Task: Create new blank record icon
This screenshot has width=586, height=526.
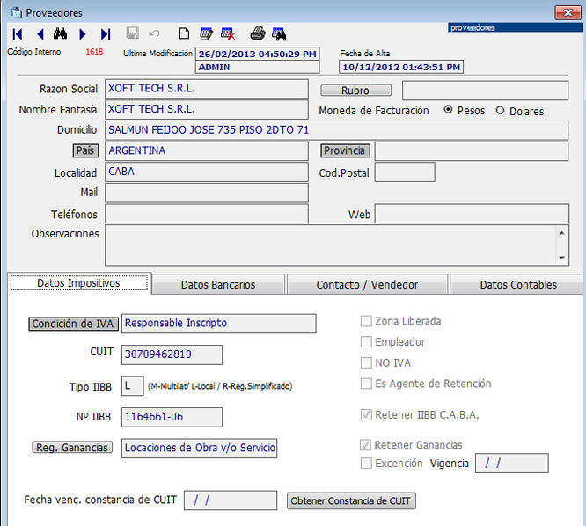Action: (184, 34)
